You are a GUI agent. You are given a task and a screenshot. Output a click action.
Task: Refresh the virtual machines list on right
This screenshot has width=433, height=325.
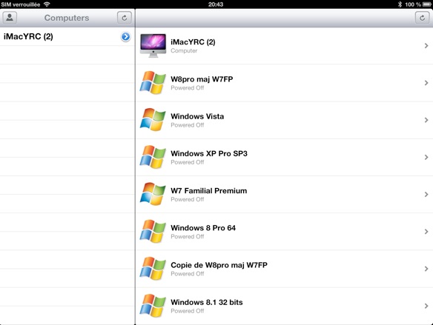click(422, 18)
